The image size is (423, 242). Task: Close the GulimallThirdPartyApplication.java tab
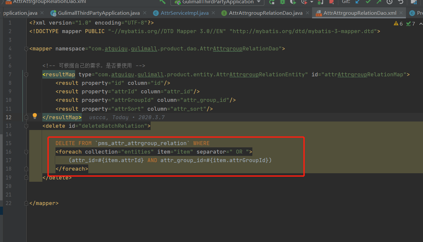[x=144, y=13]
